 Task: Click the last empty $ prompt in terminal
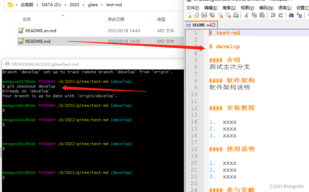tap(3, 177)
